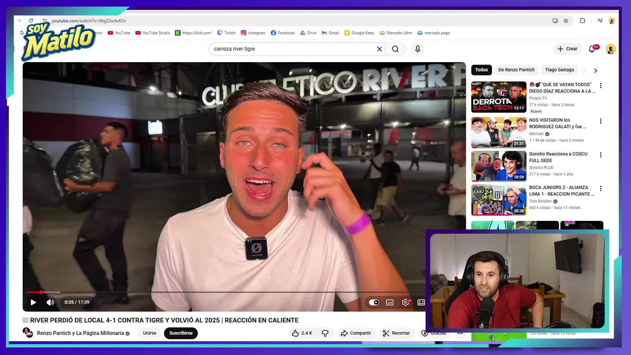Screen dimensions: 631x355
Task: Open the Drive bookmark
Action: click(309, 33)
